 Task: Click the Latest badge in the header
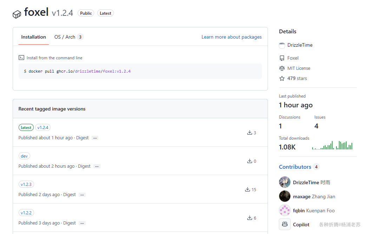point(105,13)
